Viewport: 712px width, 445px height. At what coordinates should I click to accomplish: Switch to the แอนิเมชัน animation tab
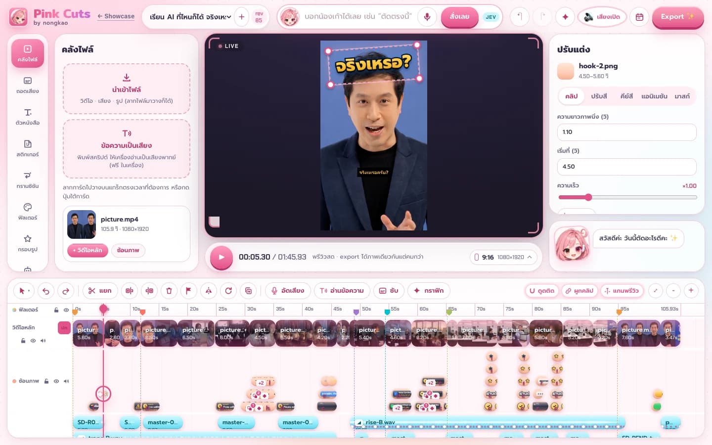654,96
